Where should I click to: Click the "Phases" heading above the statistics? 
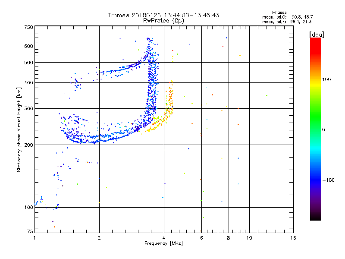coord(279,13)
